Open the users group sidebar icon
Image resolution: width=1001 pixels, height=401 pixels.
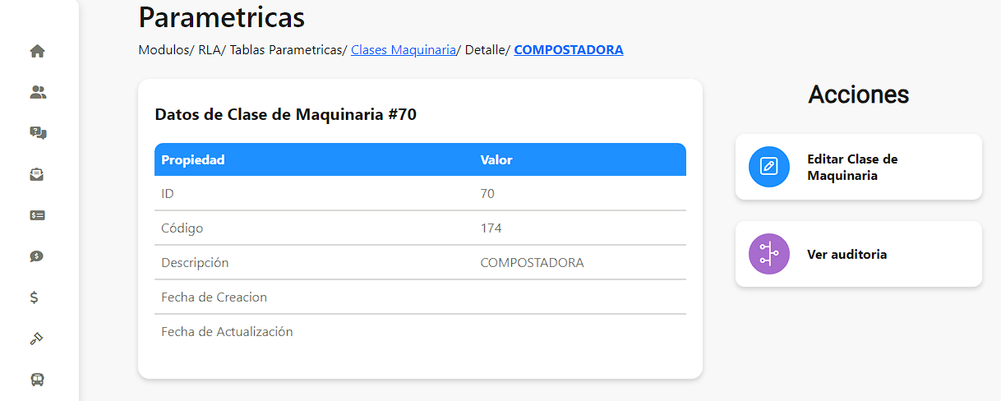pos(38,92)
